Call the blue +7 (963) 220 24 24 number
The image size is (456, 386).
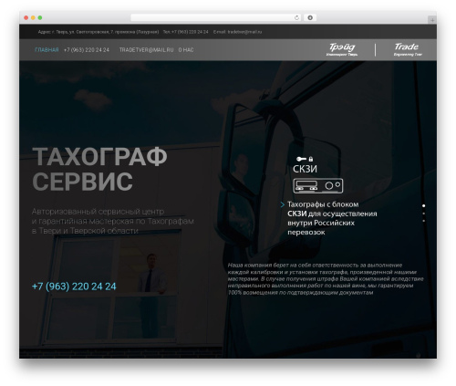pos(74,287)
